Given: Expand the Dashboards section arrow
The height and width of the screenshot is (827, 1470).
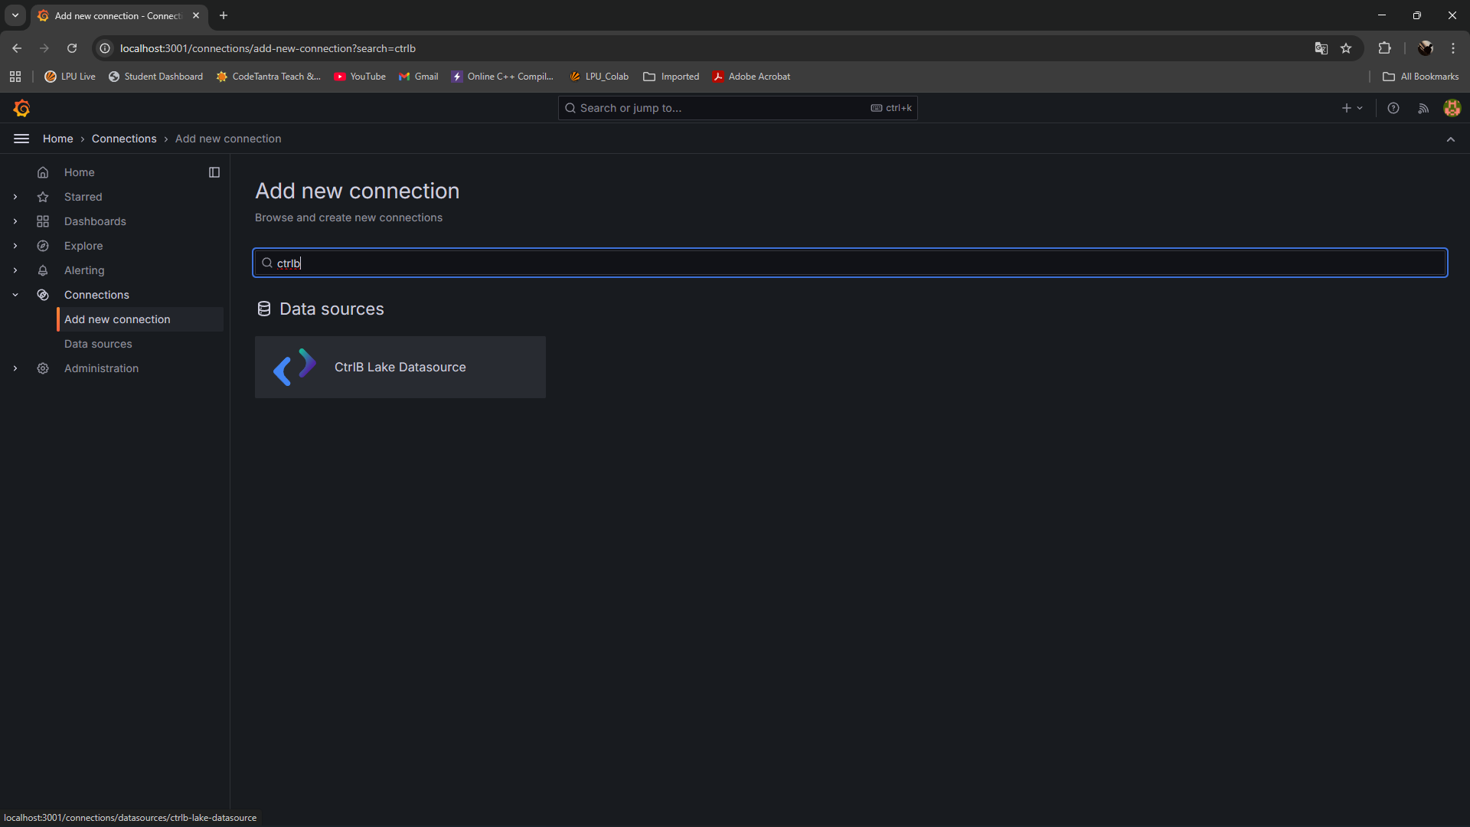Looking at the screenshot, I should [15, 221].
